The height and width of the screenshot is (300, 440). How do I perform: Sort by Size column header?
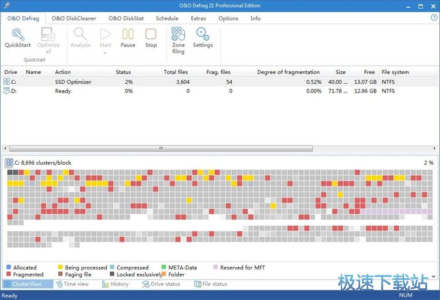[337, 71]
